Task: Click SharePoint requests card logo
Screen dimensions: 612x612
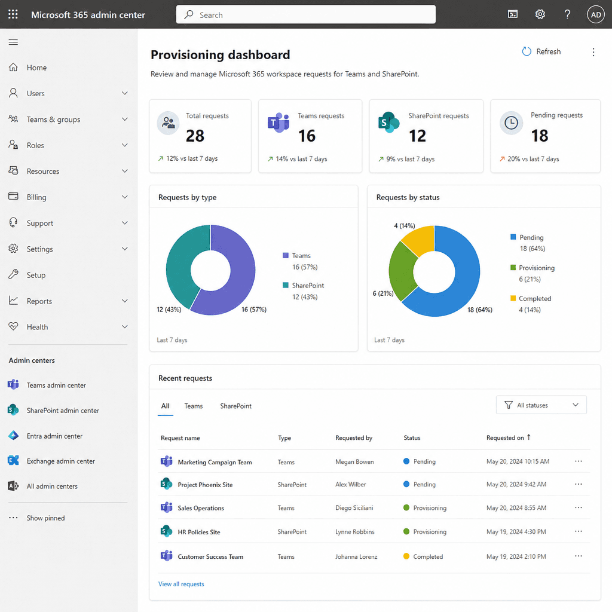Action: [x=388, y=123]
